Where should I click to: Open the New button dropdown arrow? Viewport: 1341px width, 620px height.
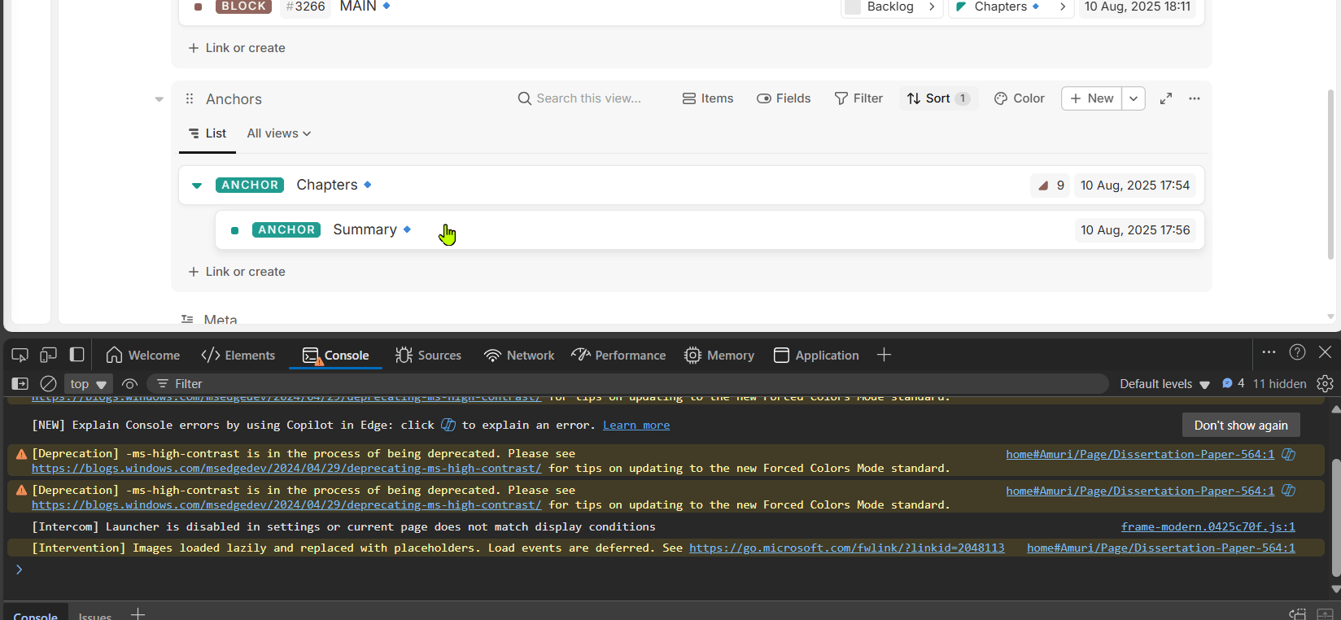pos(1134,98)
